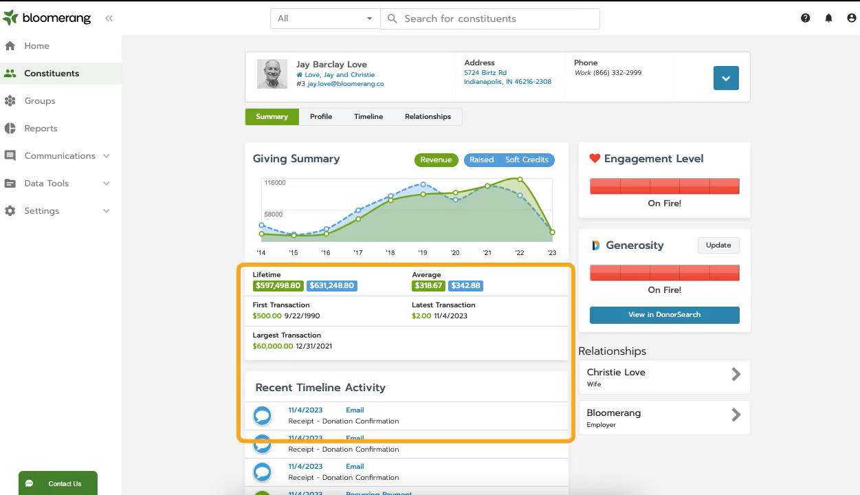Toggle the Revenue chart series
The height and width of the screenshot is (495, 860).
click(436, 159)
